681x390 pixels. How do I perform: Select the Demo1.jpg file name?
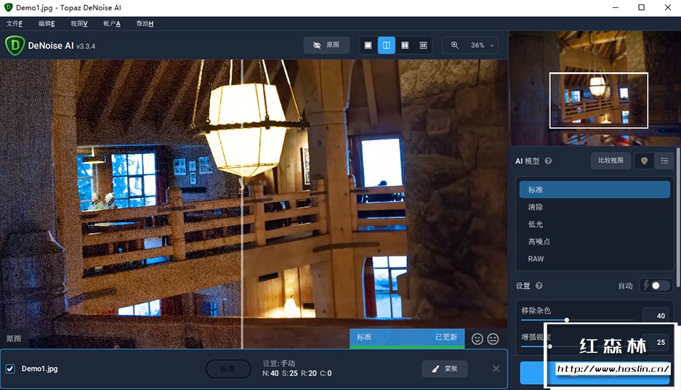(39, 369)
